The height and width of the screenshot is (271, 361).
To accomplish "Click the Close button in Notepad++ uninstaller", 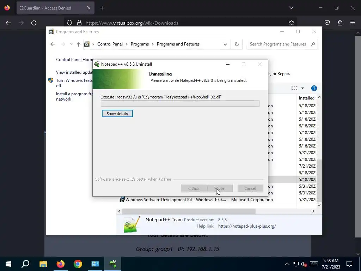I will coord(220,188).
